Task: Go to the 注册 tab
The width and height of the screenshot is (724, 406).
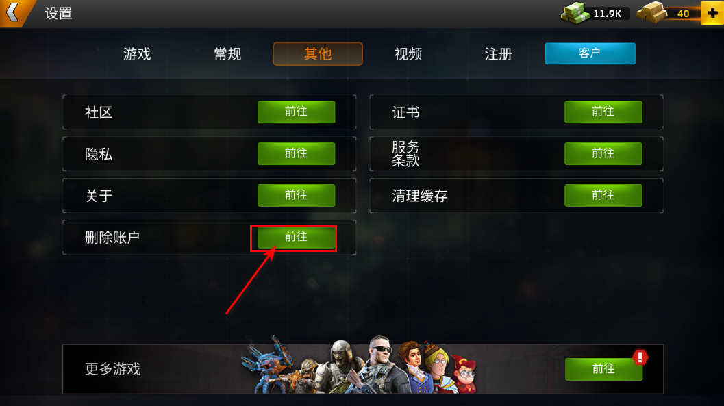Action: [499, 54]
